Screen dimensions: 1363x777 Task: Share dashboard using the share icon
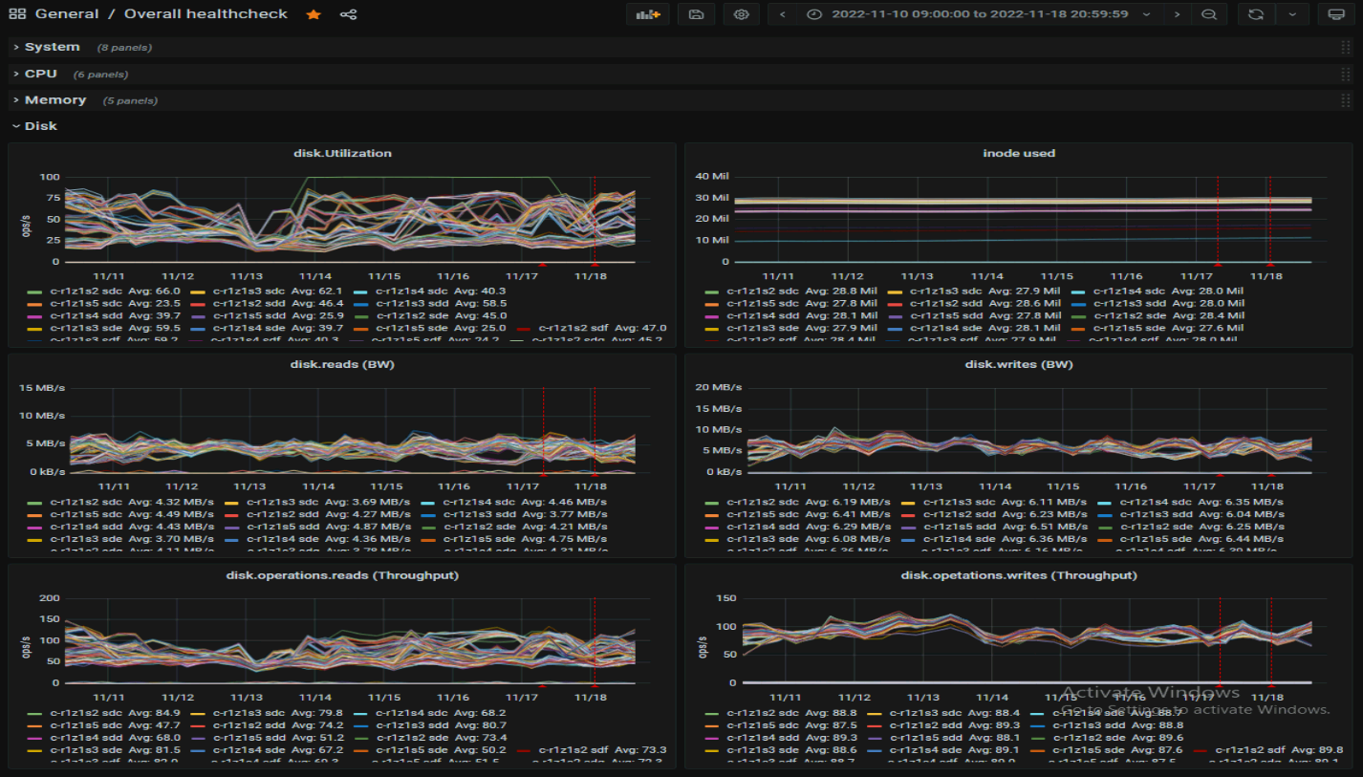[349, 14]
